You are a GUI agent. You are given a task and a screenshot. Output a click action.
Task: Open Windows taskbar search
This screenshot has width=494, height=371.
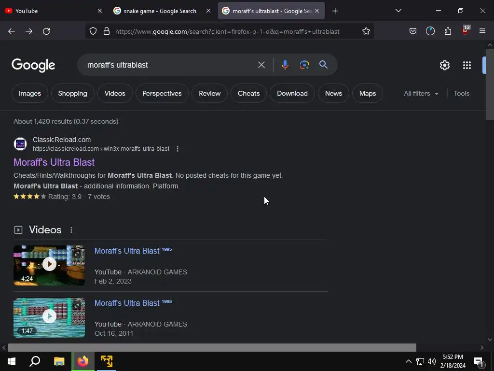click(35, 361)
